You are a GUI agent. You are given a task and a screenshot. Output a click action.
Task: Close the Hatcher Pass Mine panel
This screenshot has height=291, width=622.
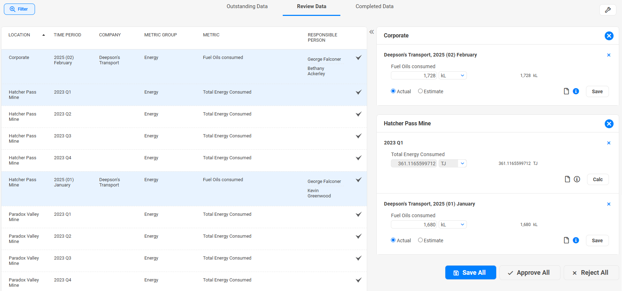609,124
